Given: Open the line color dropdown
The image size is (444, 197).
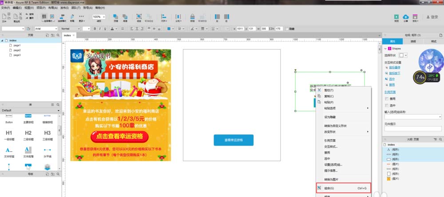Looking at the screenshot, I should pos(194,28).
